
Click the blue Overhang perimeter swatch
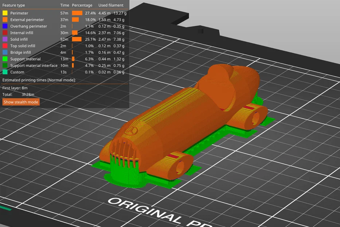click(x=5, y=26)
